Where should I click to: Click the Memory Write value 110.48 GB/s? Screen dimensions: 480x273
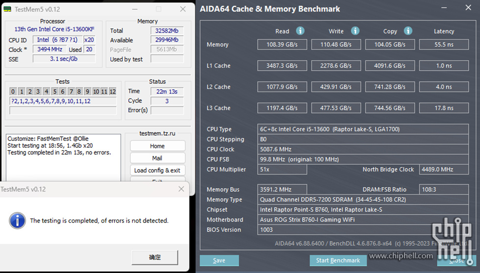pos(336,45)
